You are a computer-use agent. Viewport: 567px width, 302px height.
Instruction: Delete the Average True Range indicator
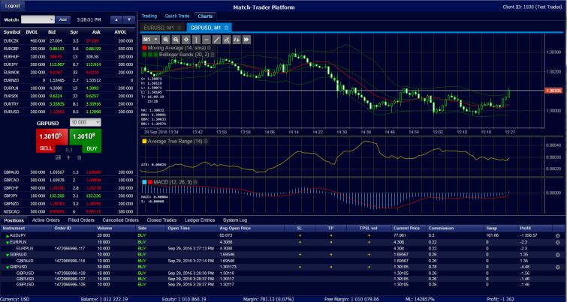[x=205, y=142]
